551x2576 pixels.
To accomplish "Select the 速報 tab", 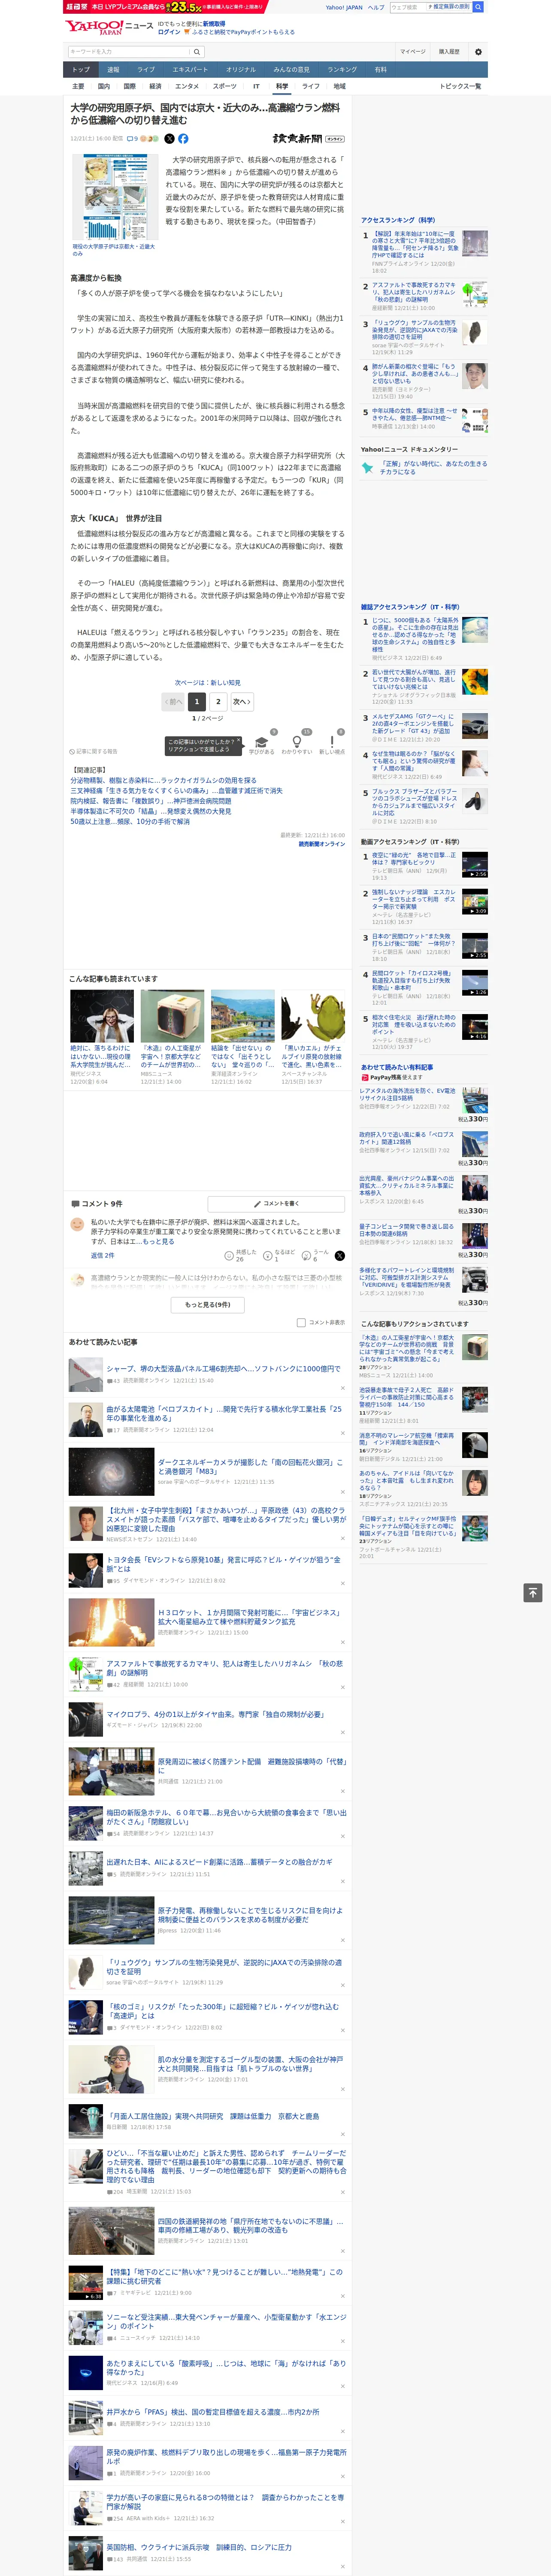I will click(x=113, y=70).
